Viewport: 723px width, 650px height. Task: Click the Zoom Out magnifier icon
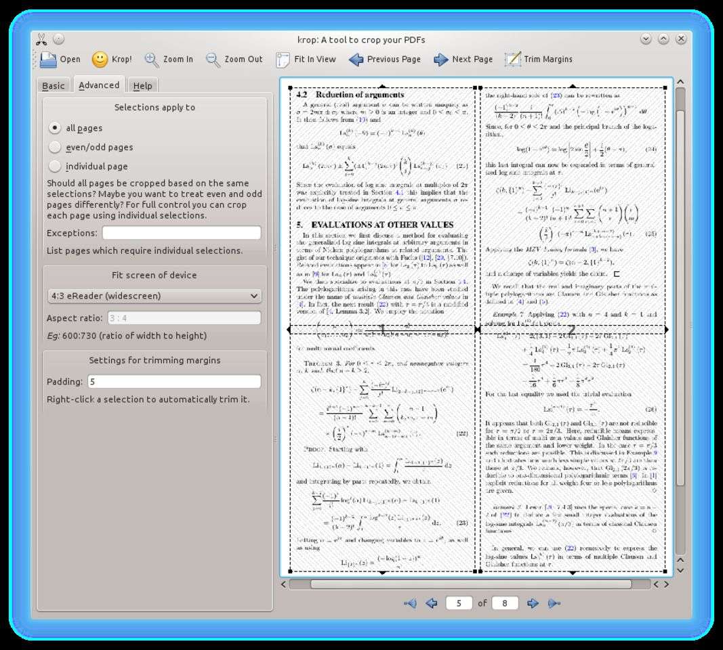pyautogui.click(x=213, y=60)
